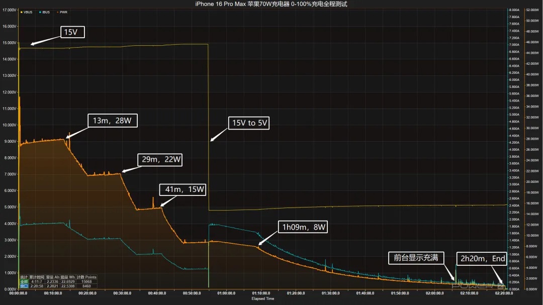Click the 02:00:00.0 time axis tick label
This screenshot has width=543, height=305.
[x=434, y=293]
